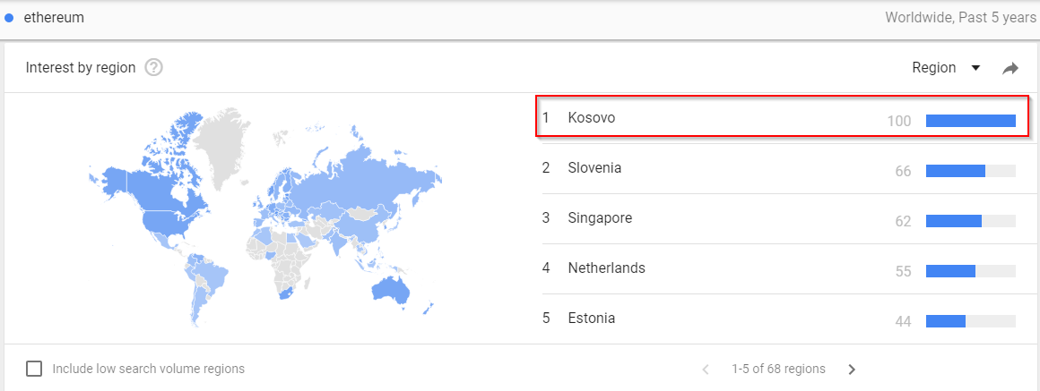This screenshot has width=1040, height=391.
Task: Open the Region dropdown
Action: click(x=946, y=67)
